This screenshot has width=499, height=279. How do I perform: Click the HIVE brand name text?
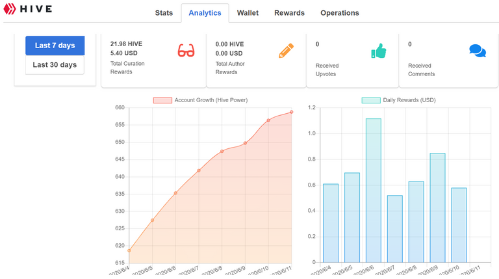point(36,9)
